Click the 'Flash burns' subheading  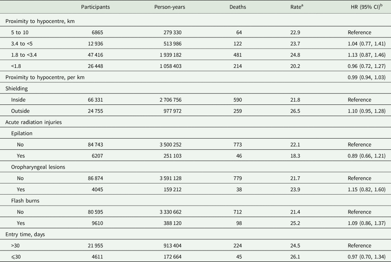[x=26, y=201]
